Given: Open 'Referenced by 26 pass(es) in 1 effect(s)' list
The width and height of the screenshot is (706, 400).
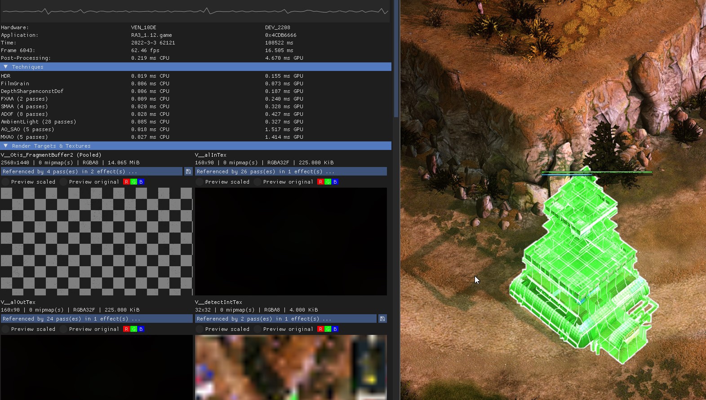Looking at the screenshot, I should tap(291, 171).
